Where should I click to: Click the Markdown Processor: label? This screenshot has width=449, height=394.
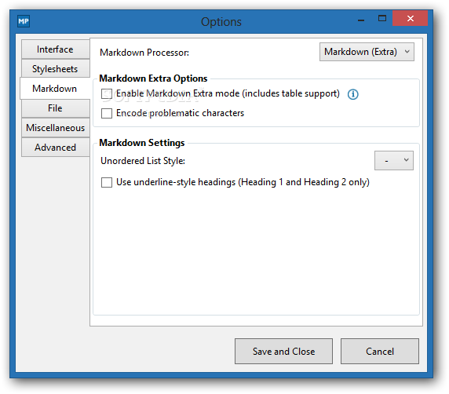pos(144,53)
